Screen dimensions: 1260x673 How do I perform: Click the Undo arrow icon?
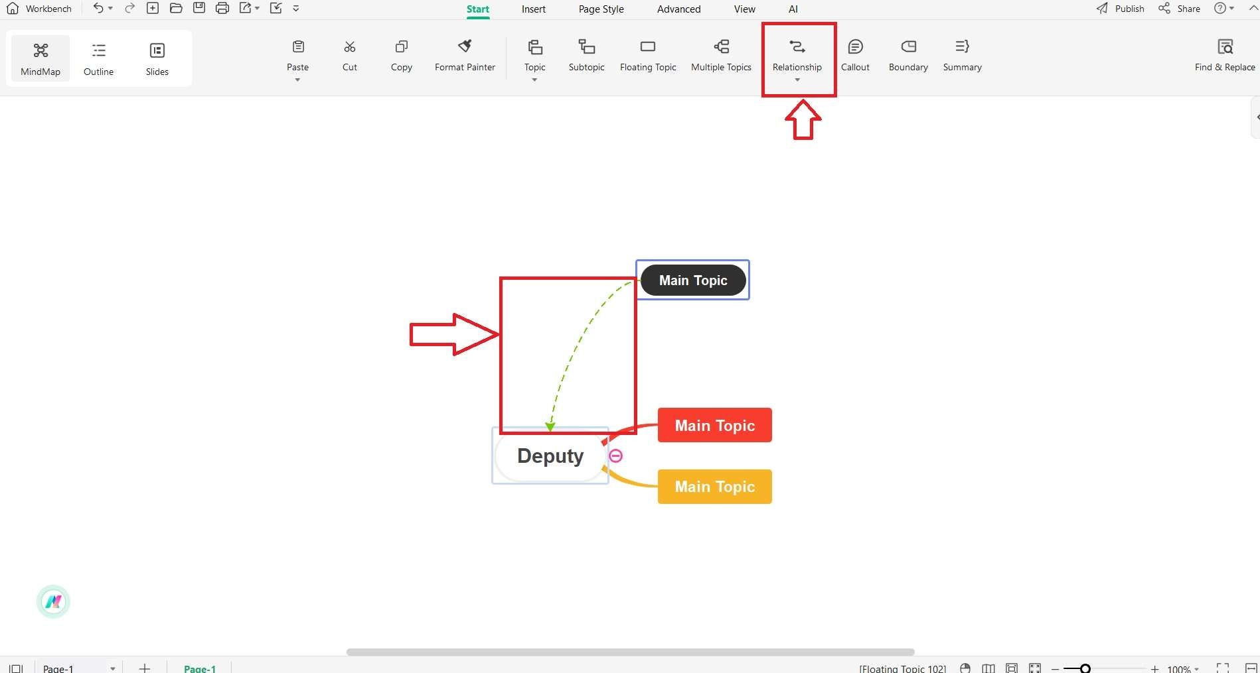[98, 8]
